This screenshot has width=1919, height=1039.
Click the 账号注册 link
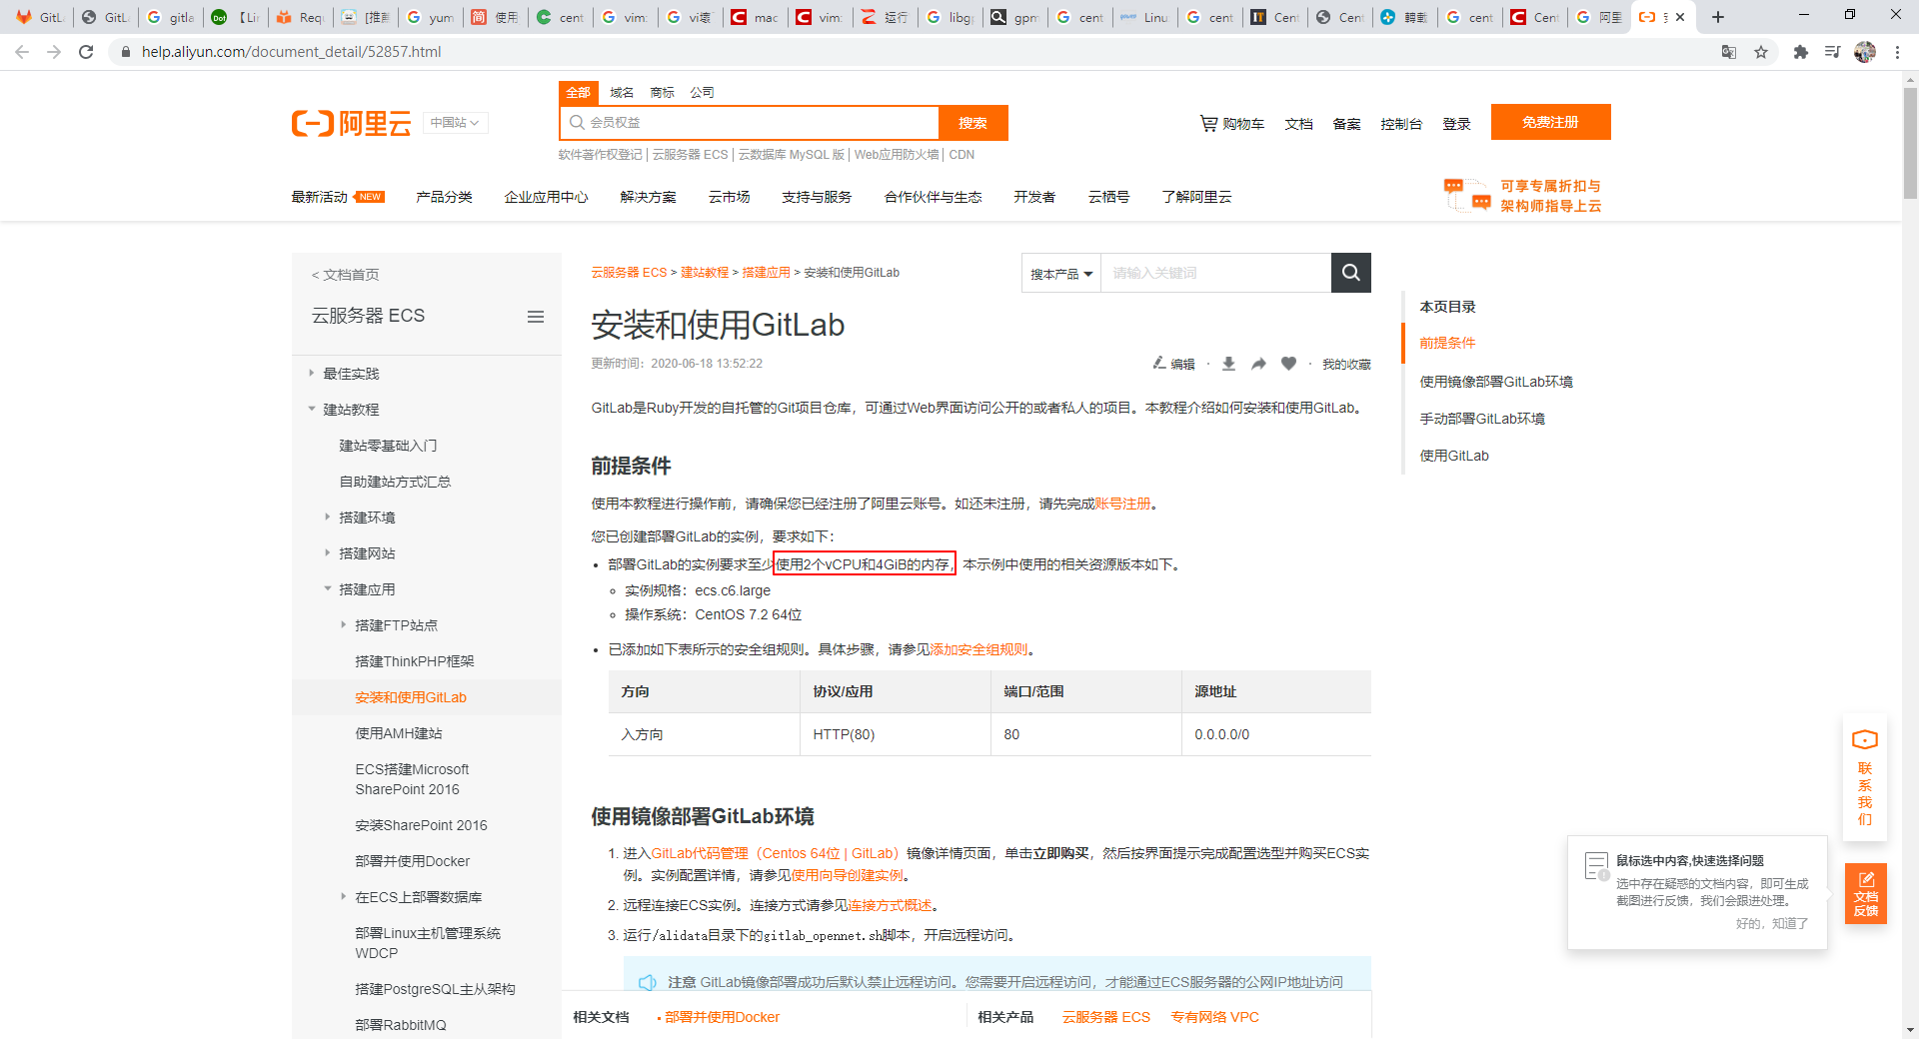(x=1122, y=504)
